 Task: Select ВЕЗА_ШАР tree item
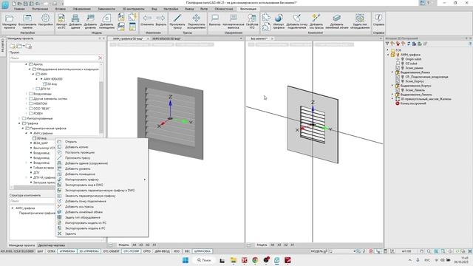pyautogui.click(x=41, y=143)
